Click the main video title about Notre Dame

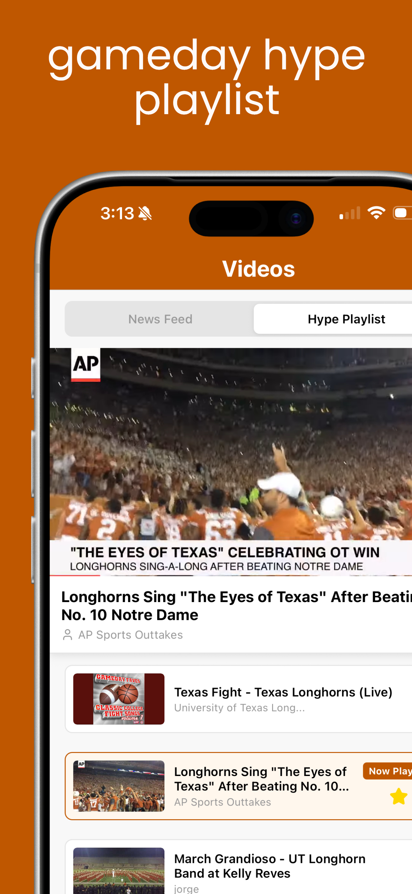tap(237, 606)
